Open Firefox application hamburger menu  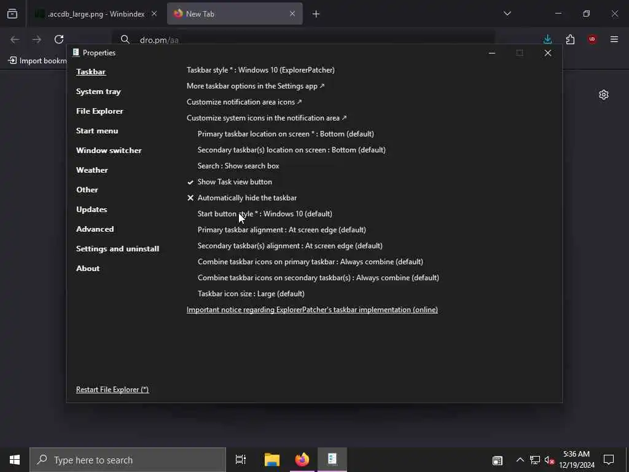point(614,39)
